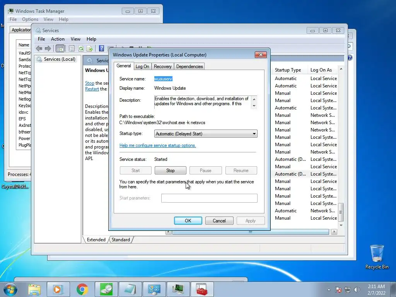Click the Stop link in Extended pane
Screen dimensions: 396x297
(90, 83)
